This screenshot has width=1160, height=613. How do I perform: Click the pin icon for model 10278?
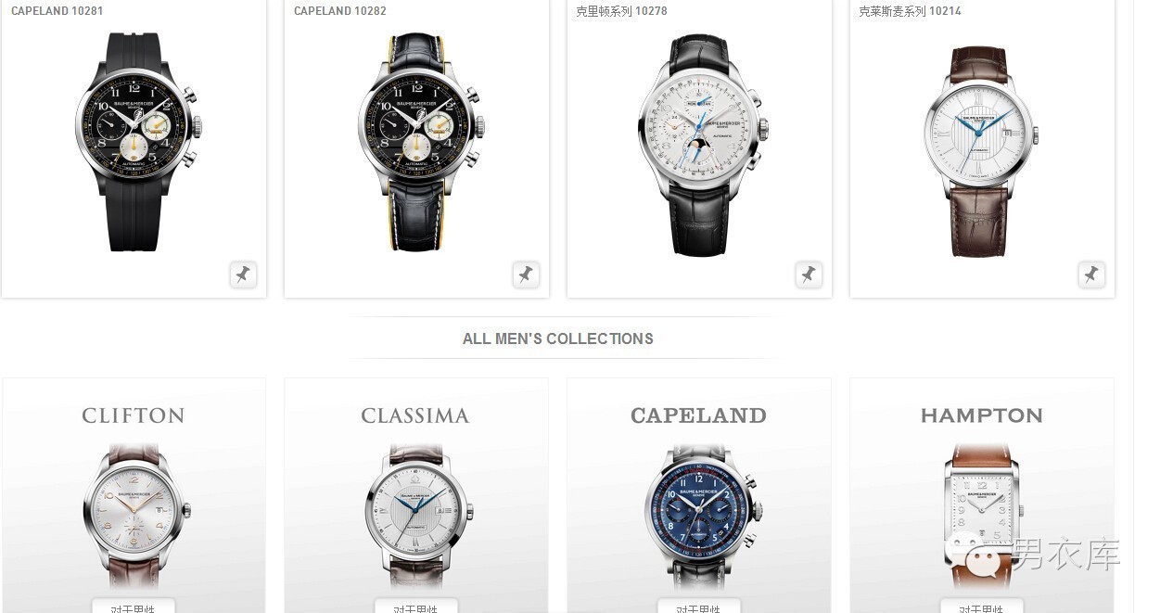click(809, 275)
